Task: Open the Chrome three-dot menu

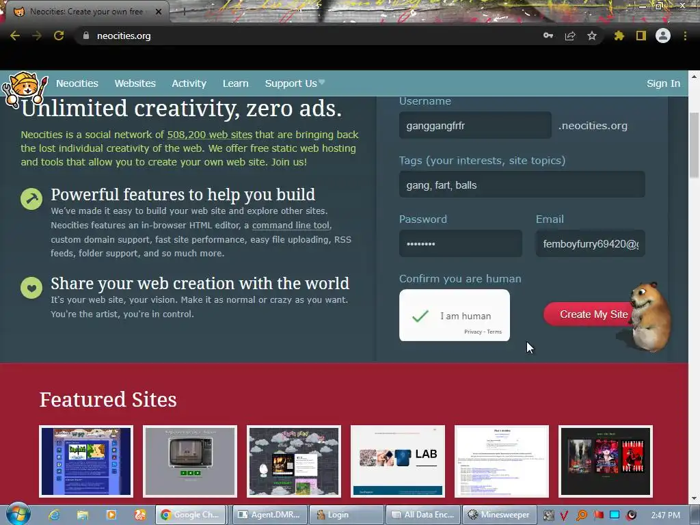Action: click(x=685, y=36)
